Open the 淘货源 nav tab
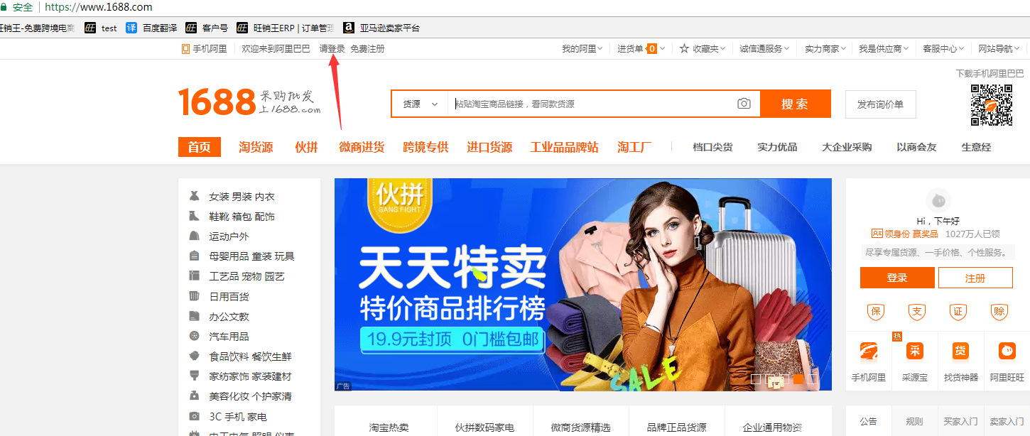1030x436 pixels. point(256,147)
